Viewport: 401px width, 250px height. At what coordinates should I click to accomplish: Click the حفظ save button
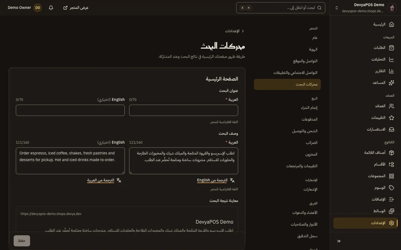[22, 241]
